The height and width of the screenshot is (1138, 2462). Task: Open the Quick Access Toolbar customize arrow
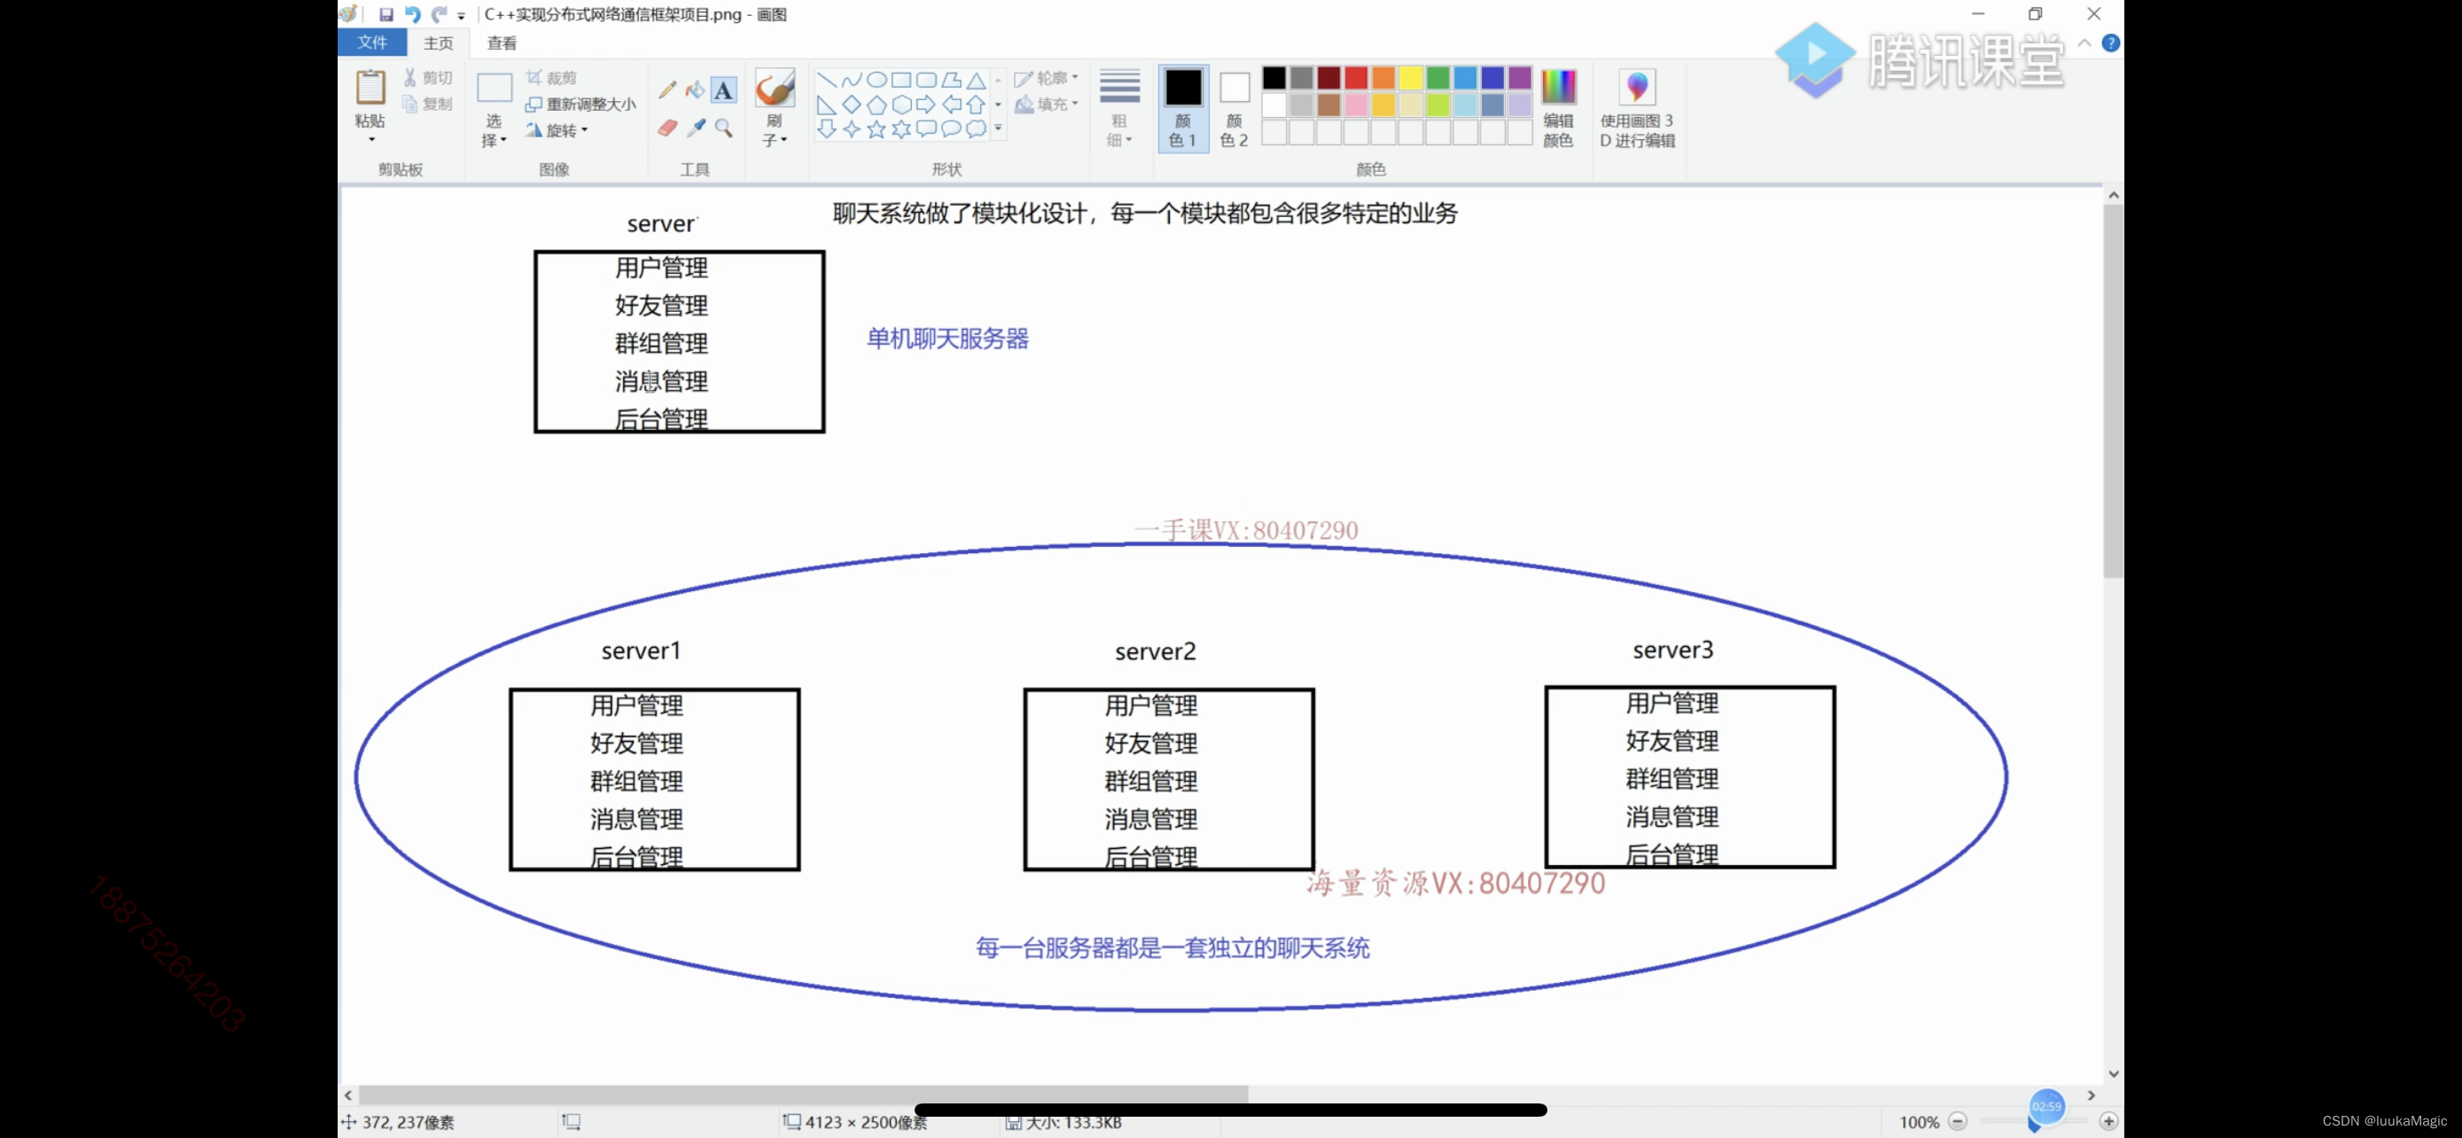point(462,15)
